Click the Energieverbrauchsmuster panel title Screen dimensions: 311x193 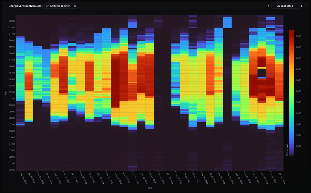[26, 6]
